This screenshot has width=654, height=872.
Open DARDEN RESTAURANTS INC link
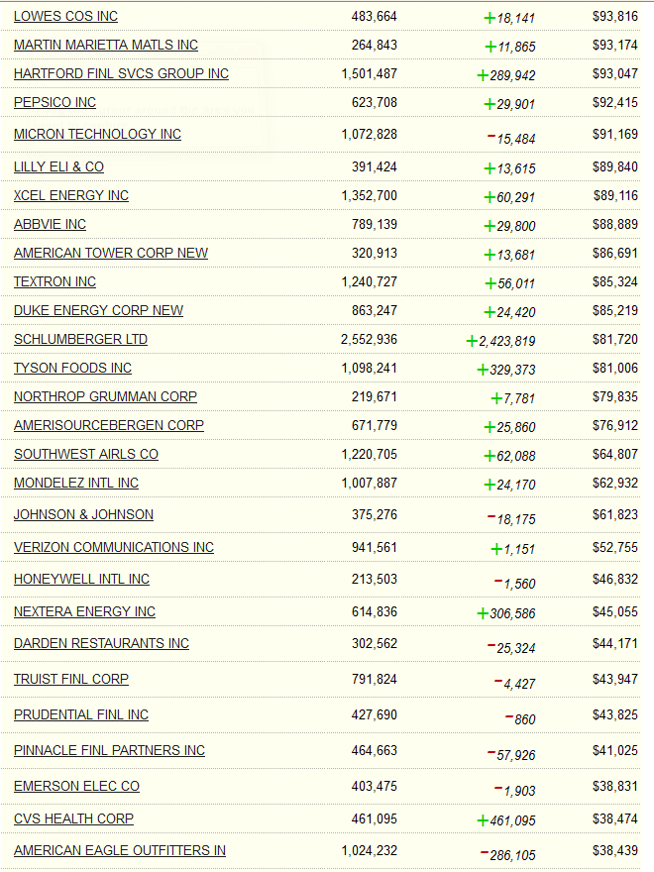(101, 643)
